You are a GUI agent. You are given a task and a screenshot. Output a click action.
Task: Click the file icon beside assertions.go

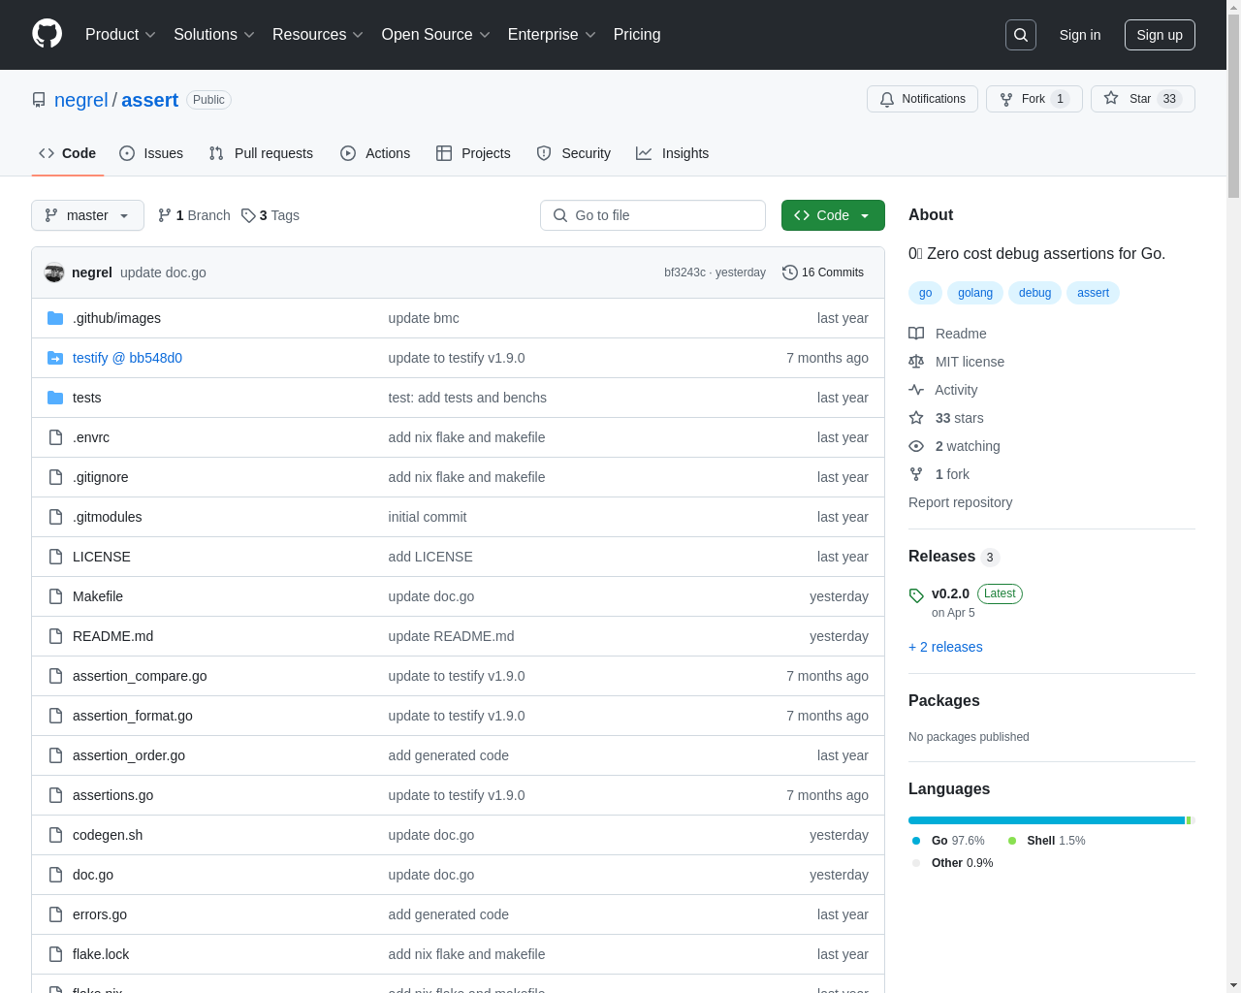(x=55, y=795)
